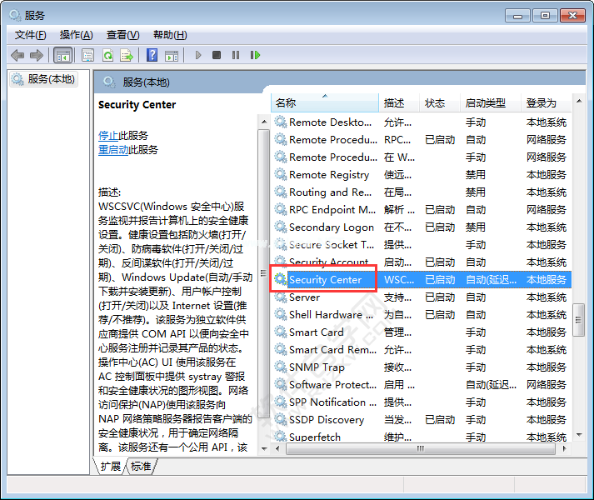Open the 查看(V) menu
The height and width of the screenshot is (500, 594).
[x=122, y=35]
